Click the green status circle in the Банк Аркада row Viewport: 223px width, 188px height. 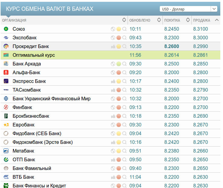119,64
